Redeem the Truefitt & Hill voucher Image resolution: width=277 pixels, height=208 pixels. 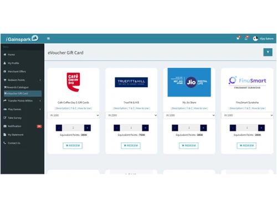click(x=131, y=146)
